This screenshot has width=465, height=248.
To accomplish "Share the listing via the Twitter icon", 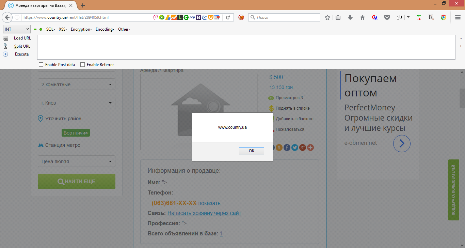I will point(294,148).
